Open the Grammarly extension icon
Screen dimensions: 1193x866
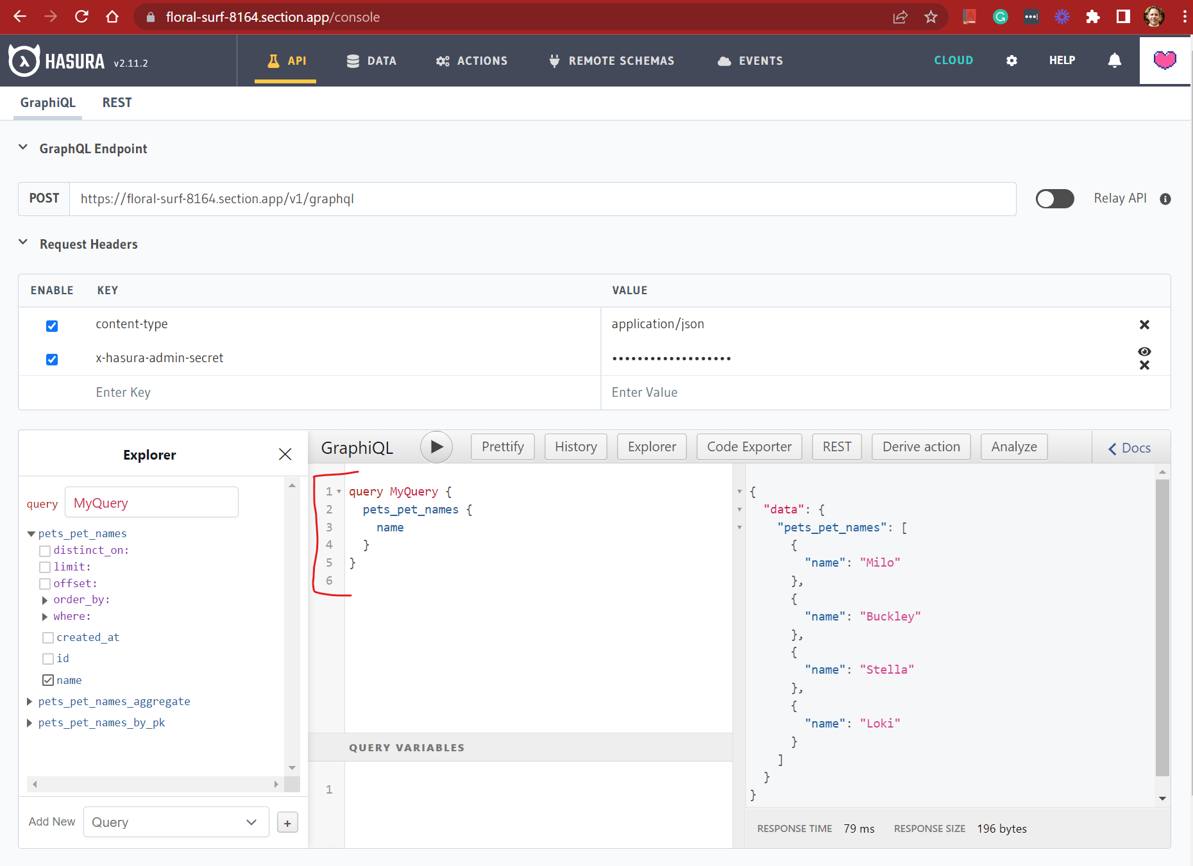1000,17
